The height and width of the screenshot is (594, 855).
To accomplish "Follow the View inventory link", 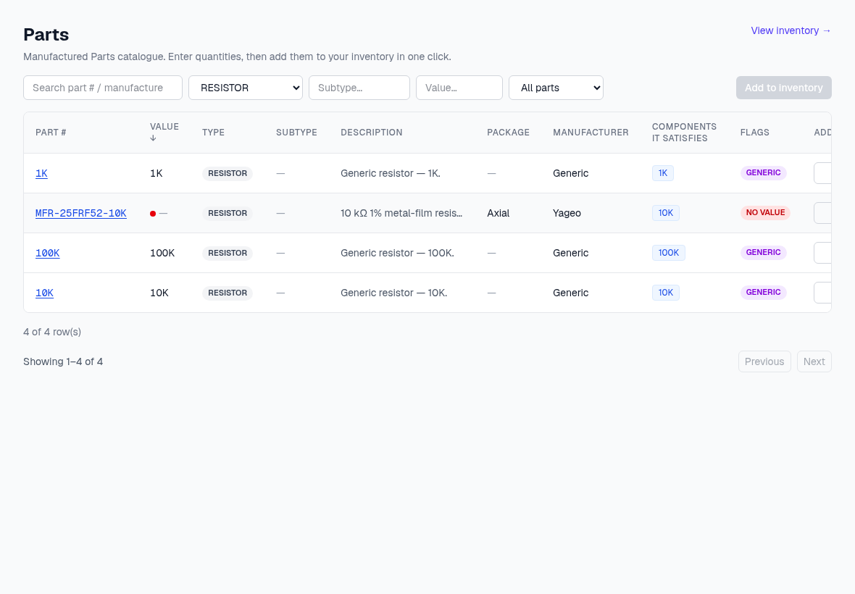I will click(x=791, y=30).
